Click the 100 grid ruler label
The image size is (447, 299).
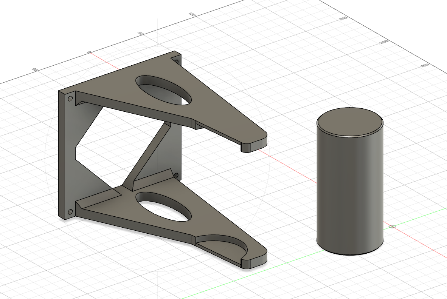tap(192, 14)
